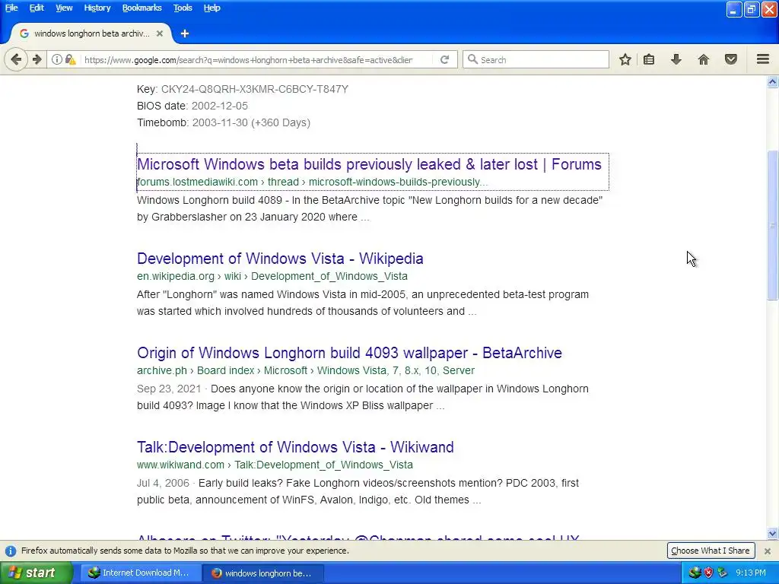Click the taskbar clock showing 9:13 PM
779x584 pixels.
751,573
